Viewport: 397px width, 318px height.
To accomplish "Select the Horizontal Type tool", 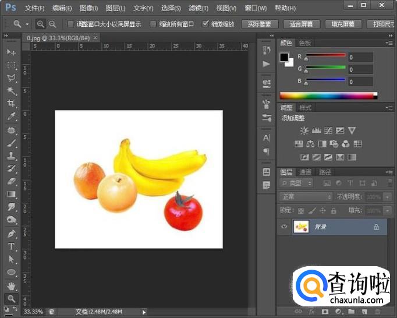I will point(11,246).
